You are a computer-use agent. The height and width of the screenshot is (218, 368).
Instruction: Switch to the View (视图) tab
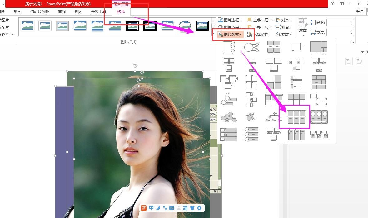click(x=78, y=12)
